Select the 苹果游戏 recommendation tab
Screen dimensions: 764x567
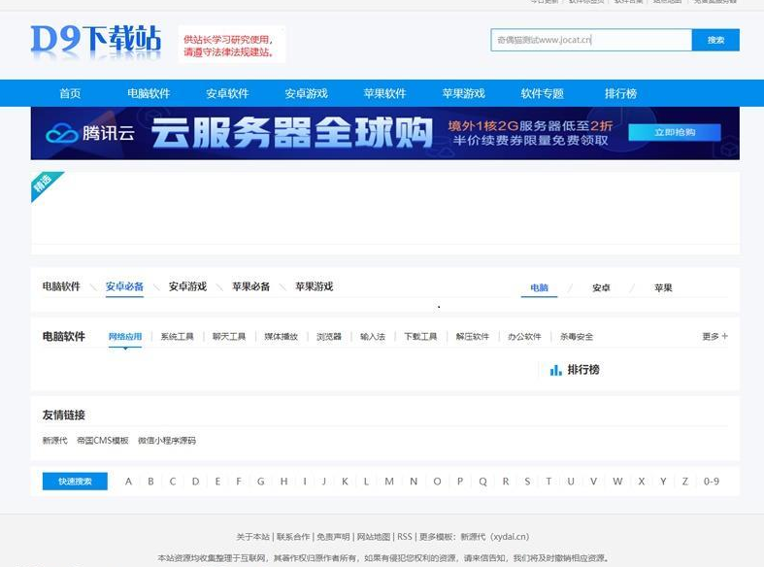[315, 286]
